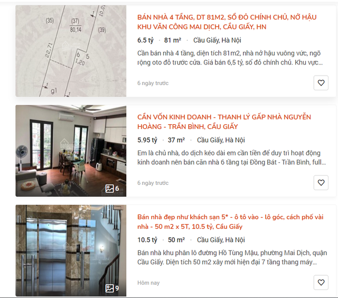The width and height of the screenshot is (338, 298).
Task: Click the 37 m² area label
Action: 176,140
